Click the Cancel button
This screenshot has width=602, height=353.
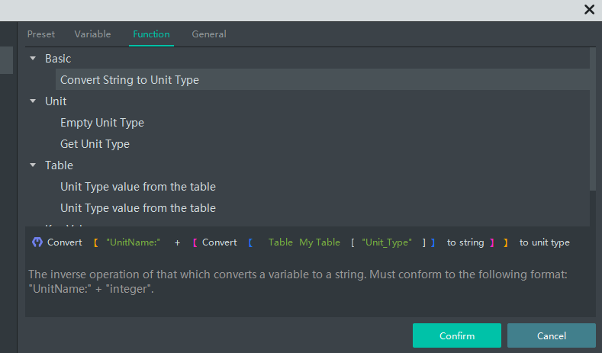(x=551, y=335)
